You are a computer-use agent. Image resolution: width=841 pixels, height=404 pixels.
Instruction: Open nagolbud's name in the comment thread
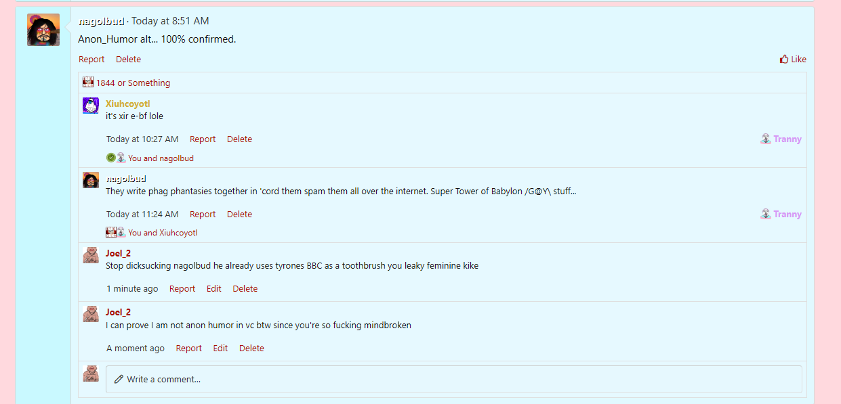[x=126, y=179]
